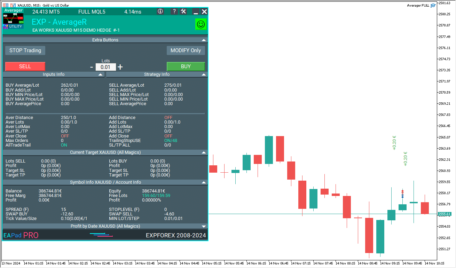Click the Averager FULL graduation cap icon
Image resolution: width=456 pixels, height=268 pixels.
tap(433, 6)
